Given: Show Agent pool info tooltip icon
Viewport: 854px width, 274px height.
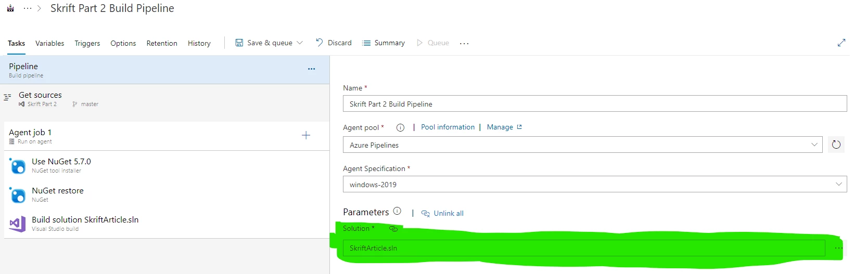Looking at the screenshot, I should 400,127.
